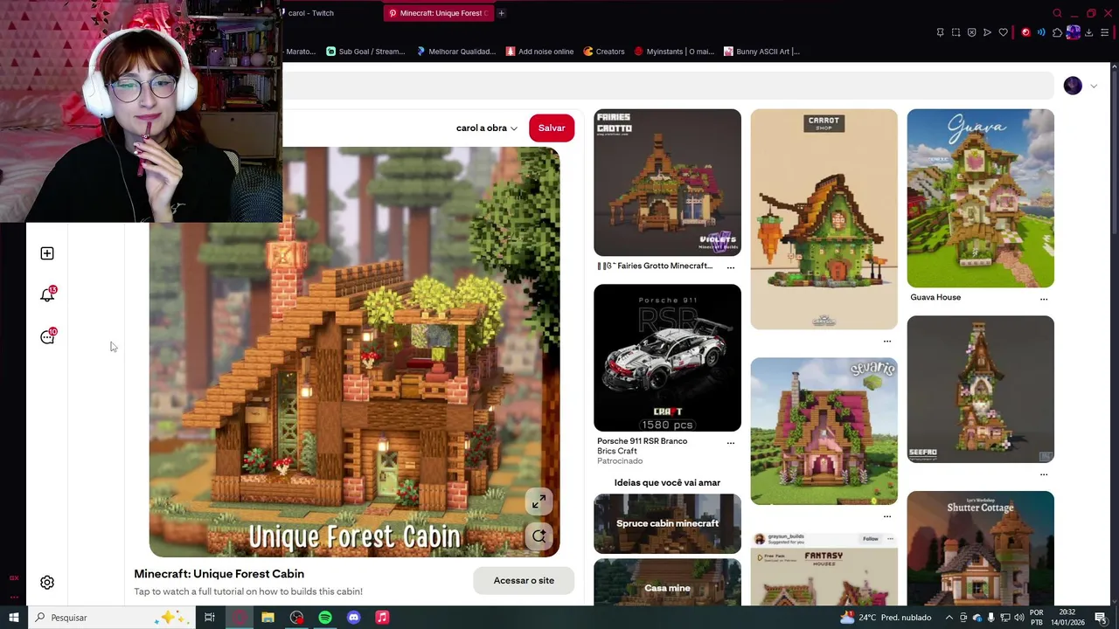This screenshot has width=1119, height=629.
Task: Click the Salvar button
Action: coord(552,128)
